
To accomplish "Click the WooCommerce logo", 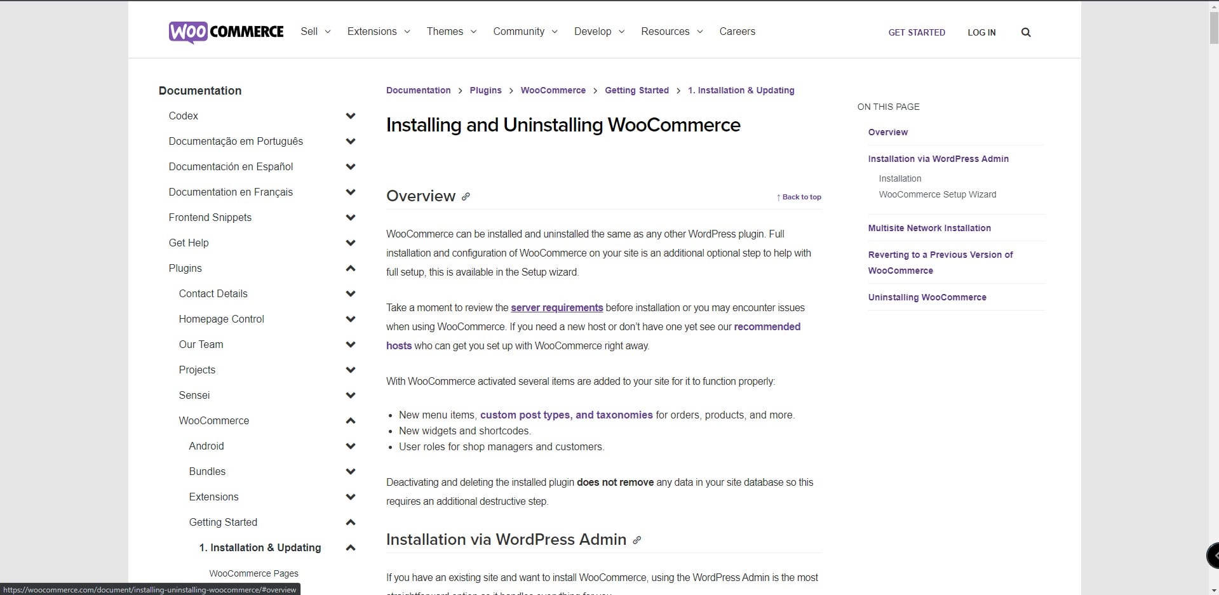I will [x=226, y=32].
